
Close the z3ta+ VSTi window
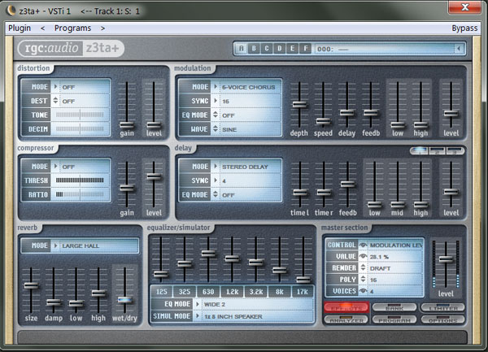(464, 7)
